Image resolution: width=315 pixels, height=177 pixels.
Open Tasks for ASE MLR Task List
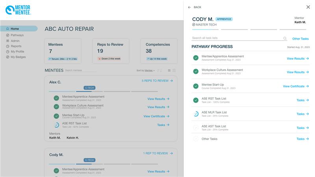[x=302, y=114]
